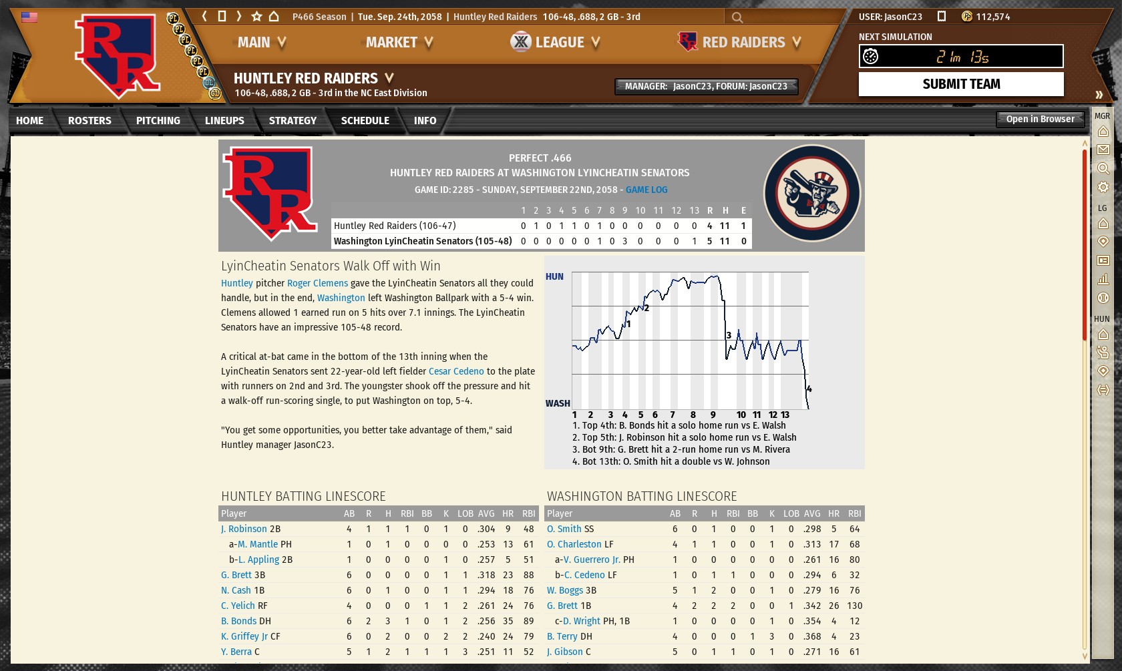The image size is (1122, 671).
Task: Click the Open in Browser button
Action: pyautogui.click(x=1040, y=120)
